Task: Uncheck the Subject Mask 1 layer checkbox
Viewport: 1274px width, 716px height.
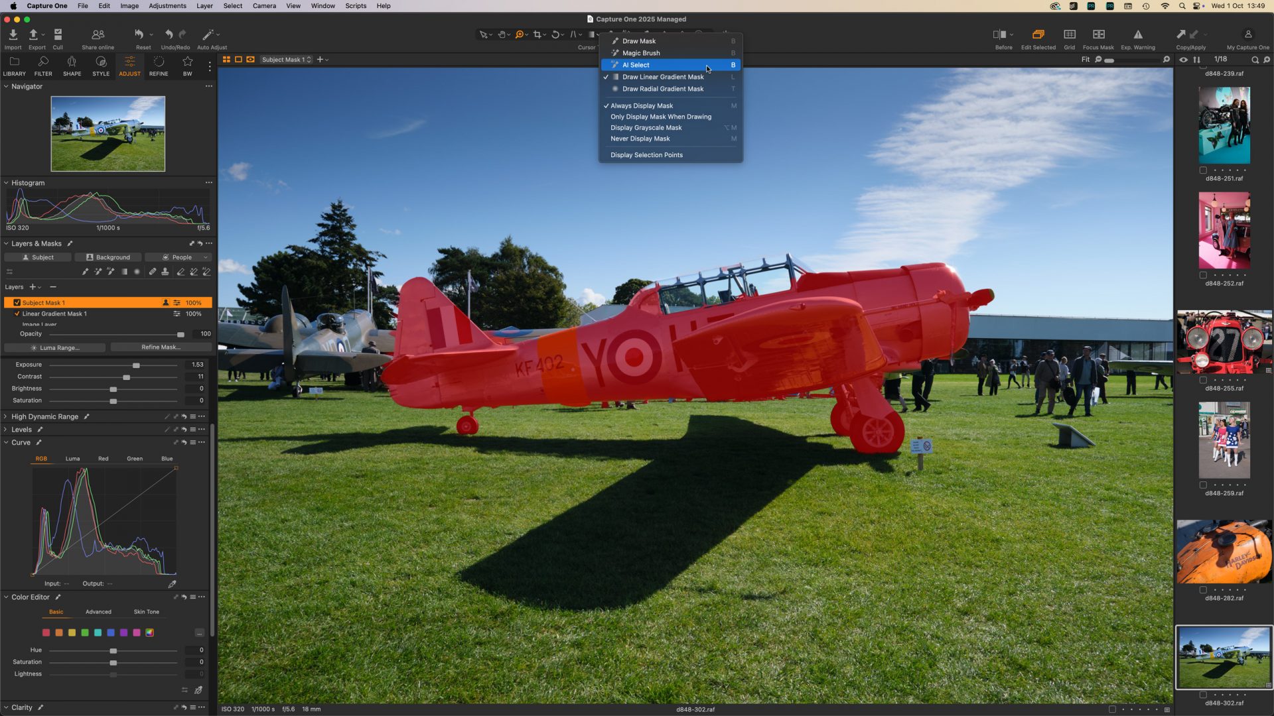Action: (17, 302)
